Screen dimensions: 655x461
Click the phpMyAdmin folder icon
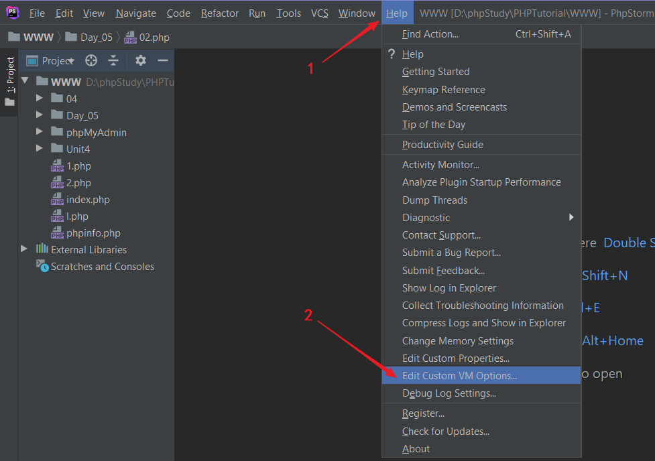point(57,132)
